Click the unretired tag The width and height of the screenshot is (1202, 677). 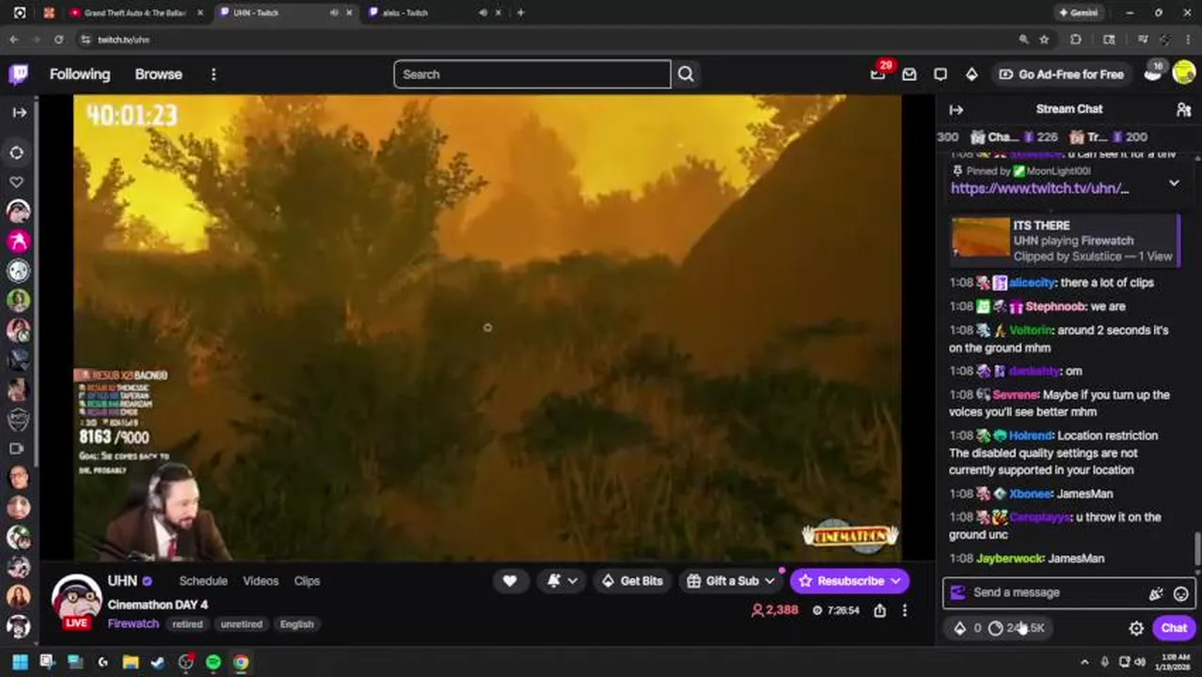tap(242, 624)
